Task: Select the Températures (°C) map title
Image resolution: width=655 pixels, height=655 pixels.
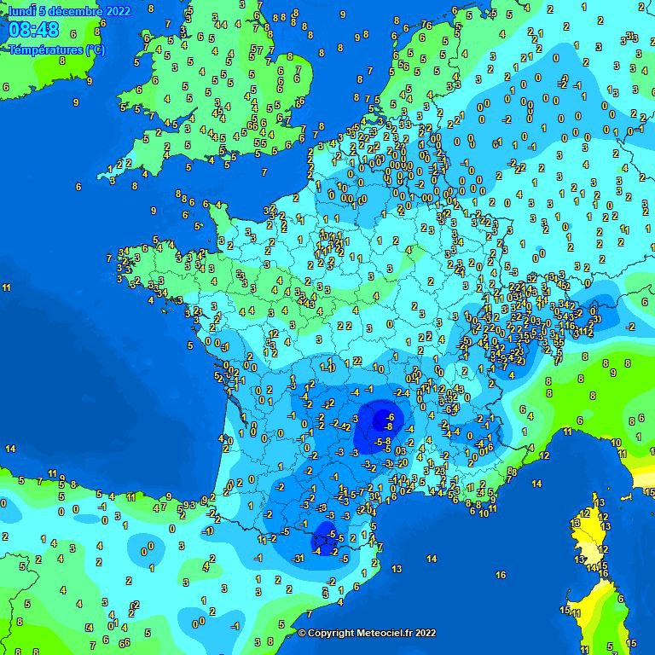Action: pos(57,50)
